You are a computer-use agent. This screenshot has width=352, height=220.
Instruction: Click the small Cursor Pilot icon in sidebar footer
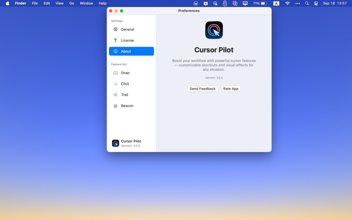point(115,143)
